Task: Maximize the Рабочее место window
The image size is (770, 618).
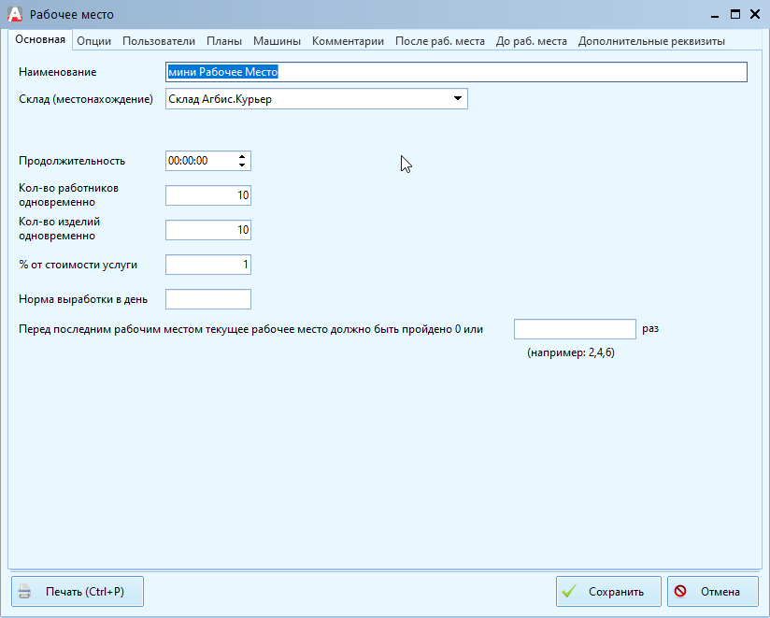Action: (x=735, y=14)
